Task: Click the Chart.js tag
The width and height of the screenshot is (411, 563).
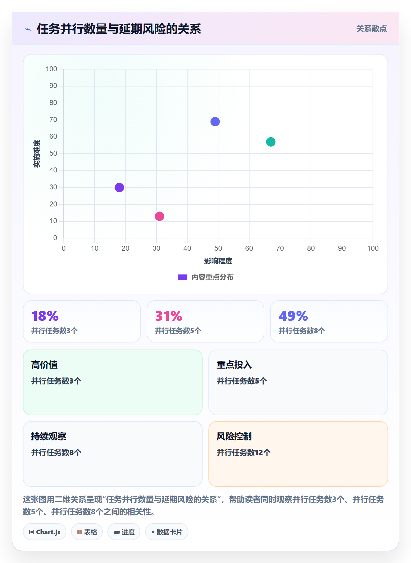Action: 45,532
